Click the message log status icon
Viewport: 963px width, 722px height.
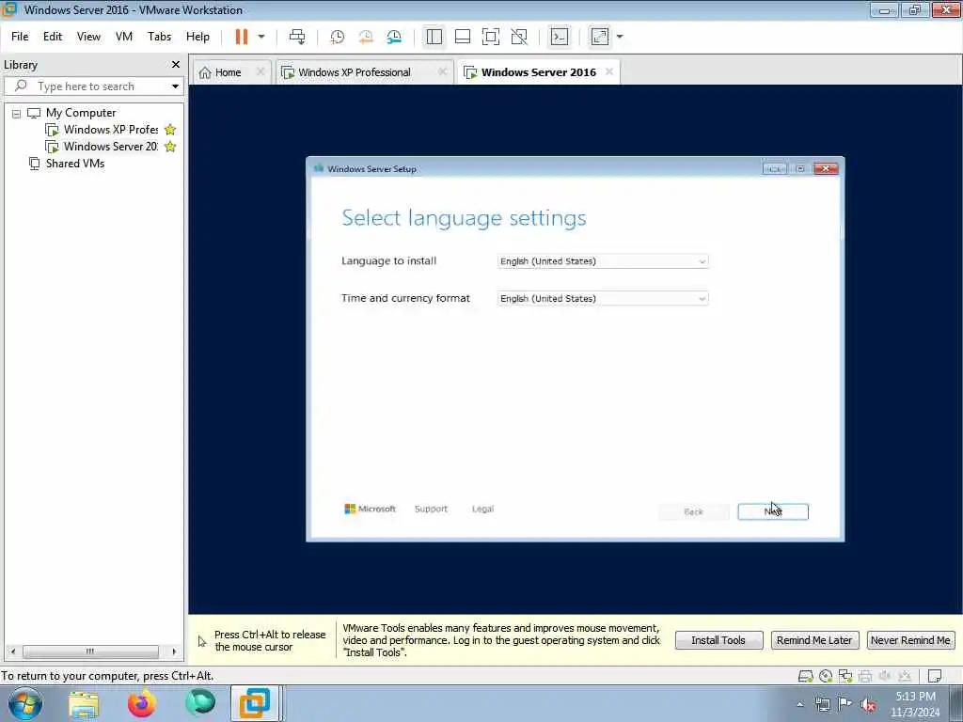click(x=935, y=677)
